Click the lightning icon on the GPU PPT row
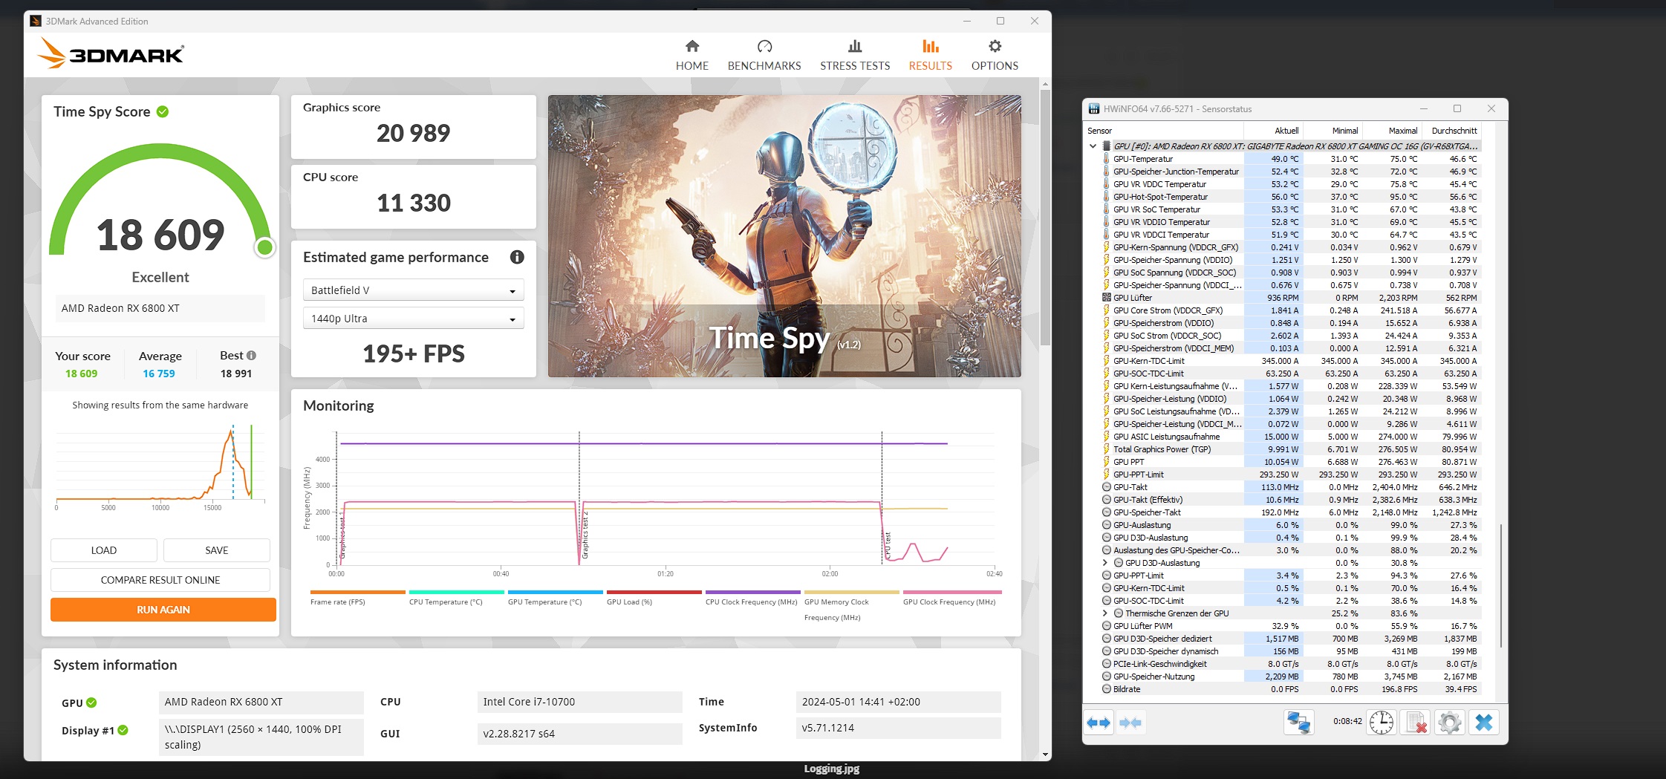Image resolution: width=1666 pixels, height=779 pixels. [1107, 462]
